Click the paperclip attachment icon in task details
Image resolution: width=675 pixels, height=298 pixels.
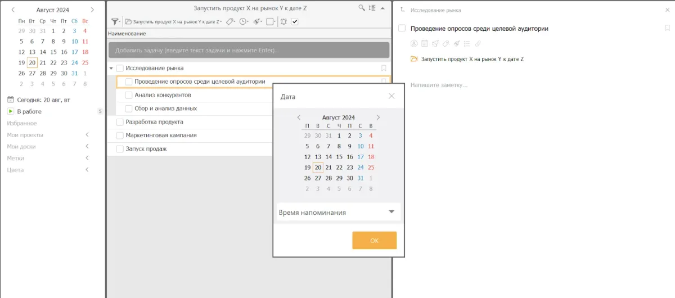coord(478,43)
